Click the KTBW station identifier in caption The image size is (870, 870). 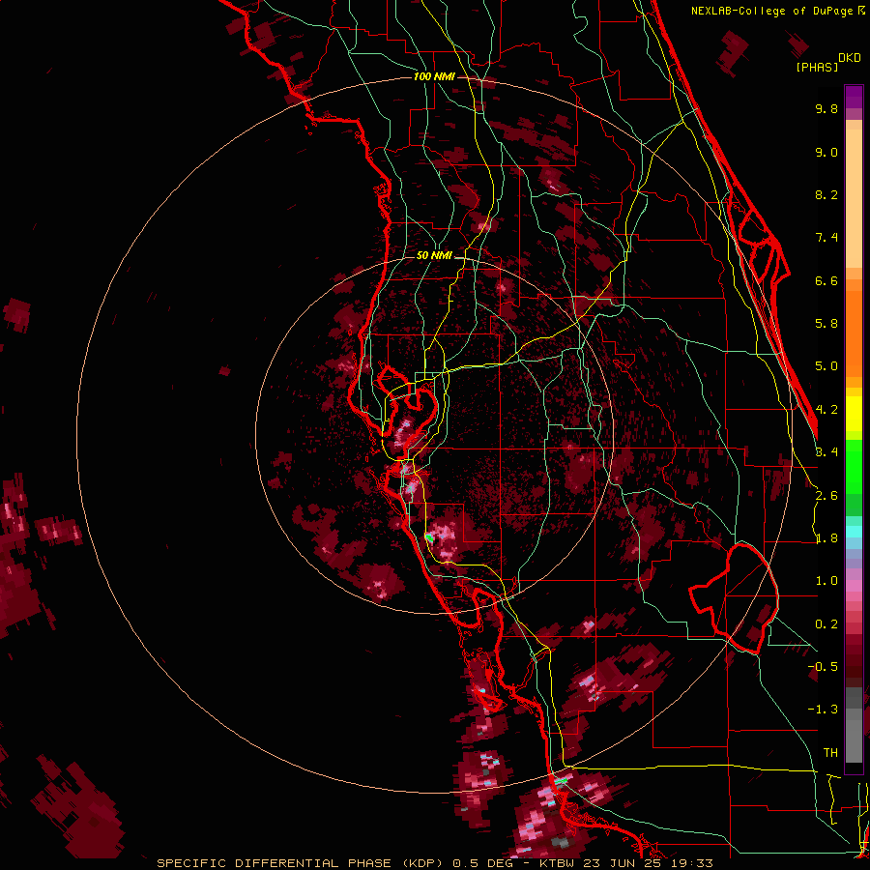(557, 863)
